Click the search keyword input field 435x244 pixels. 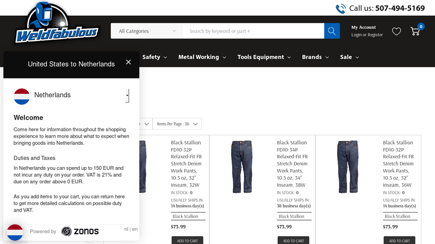[x=253, y=31]
